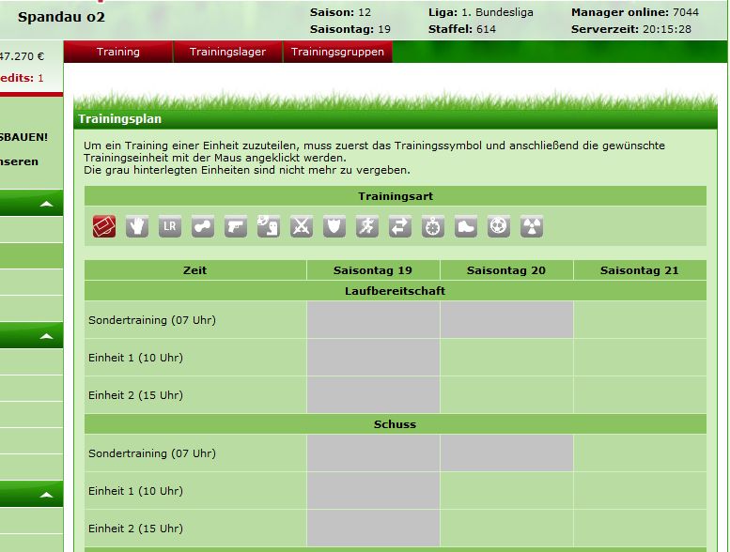Collapse the third sidebar section arrow
Screen dimensions: 730x552
pyautogui.click(x=45, y=494)
